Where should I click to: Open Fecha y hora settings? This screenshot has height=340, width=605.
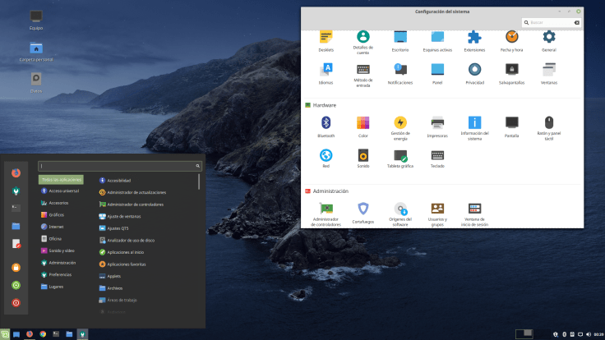coord(511,37)
